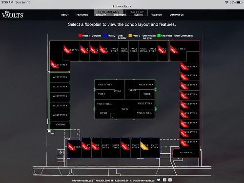Open the ABOUT menu item
Screen dimensions: 244x183
65,15
